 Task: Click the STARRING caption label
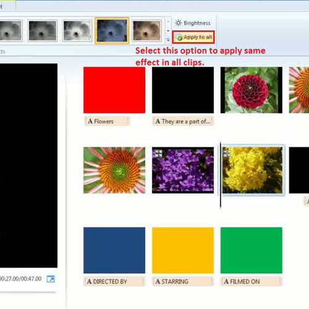pyautogui.click(x=183, y=281)
